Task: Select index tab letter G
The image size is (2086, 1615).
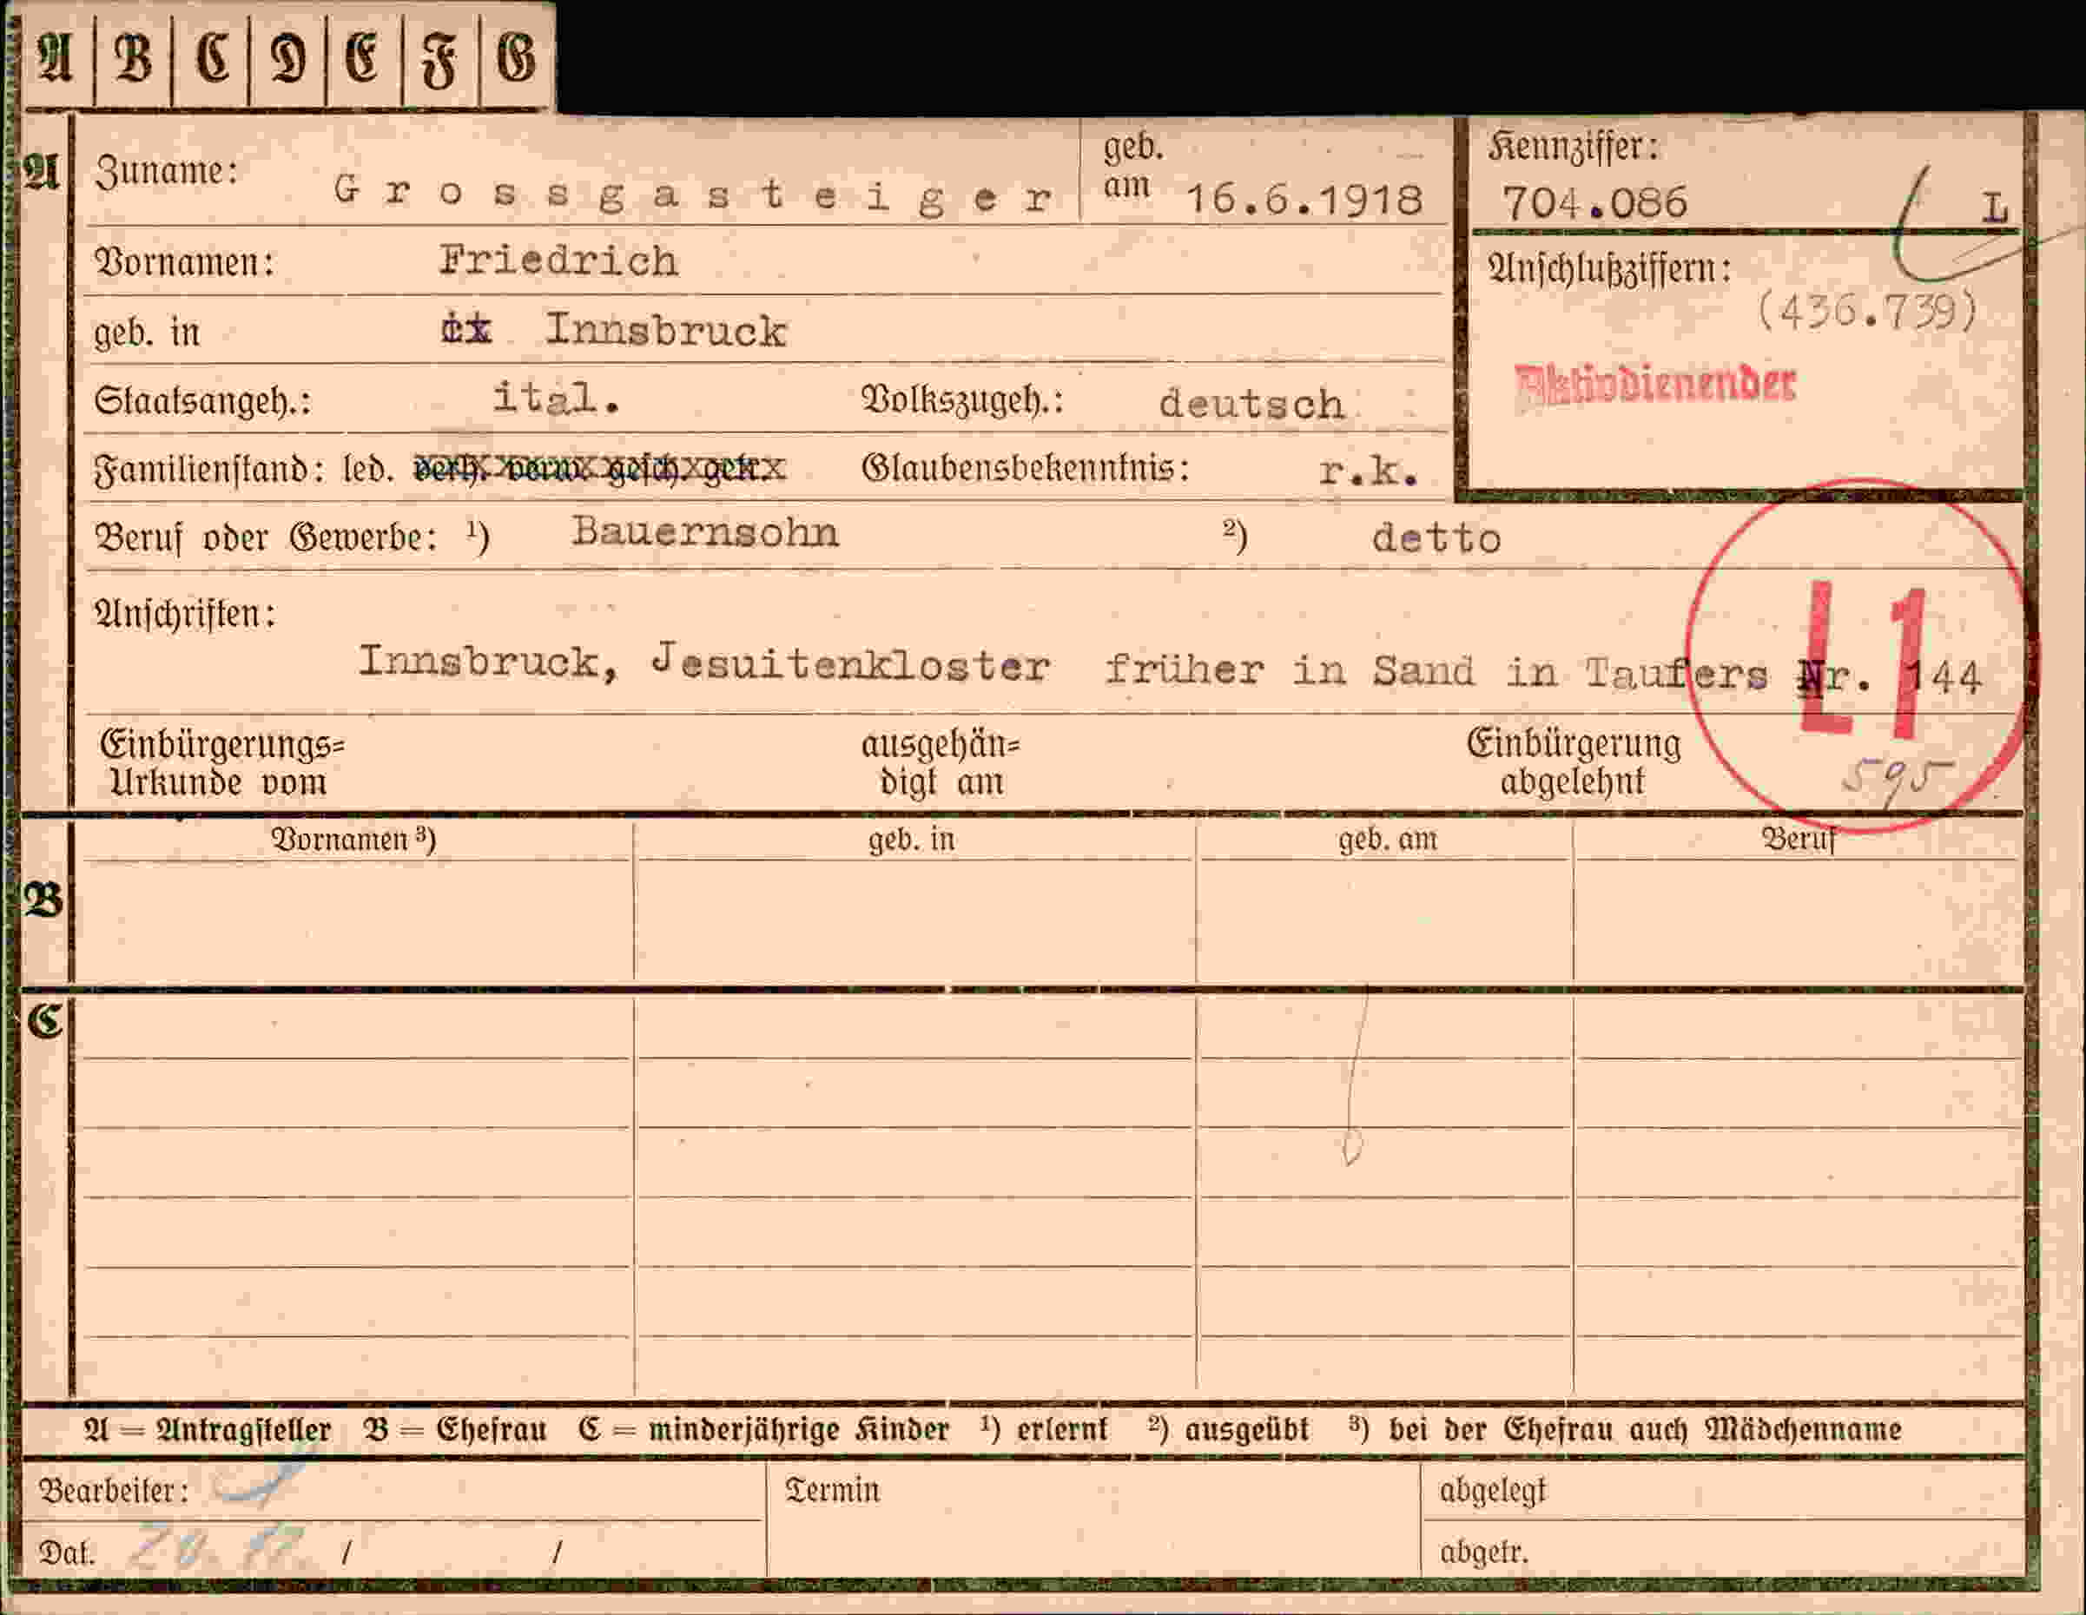Action: point(516,59)
